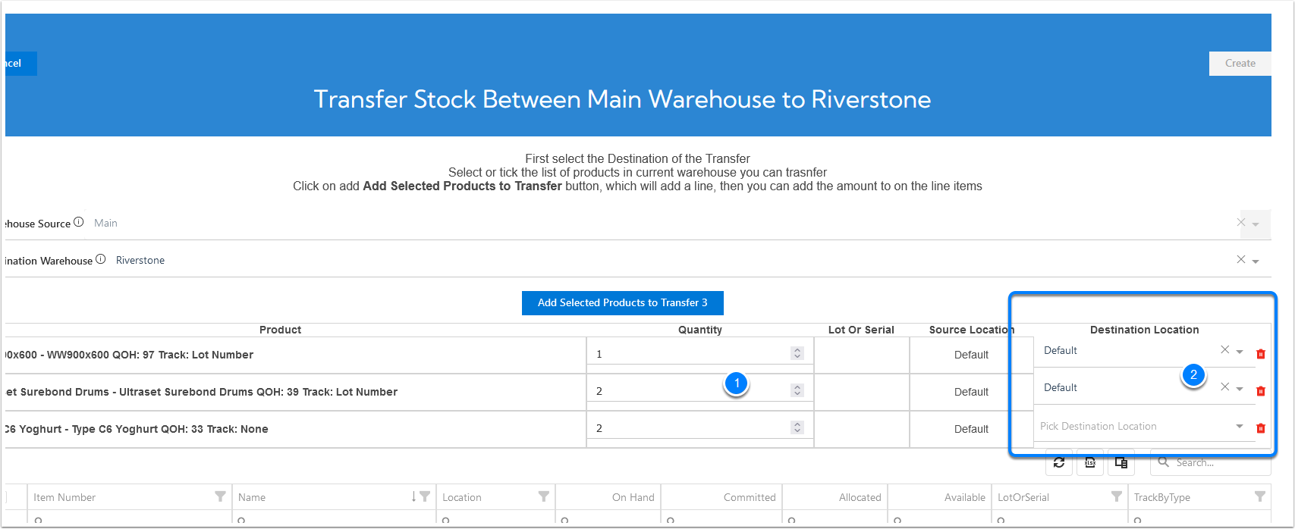This screenshot has width=1295, height=529.
Task: Expand the Destination Warehouse Riverstone dropdown
Action: pos(1256,261)
